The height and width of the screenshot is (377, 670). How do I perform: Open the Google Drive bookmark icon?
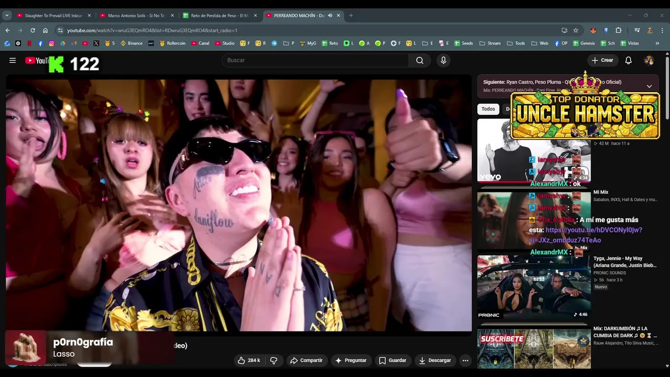click(63, 43)
